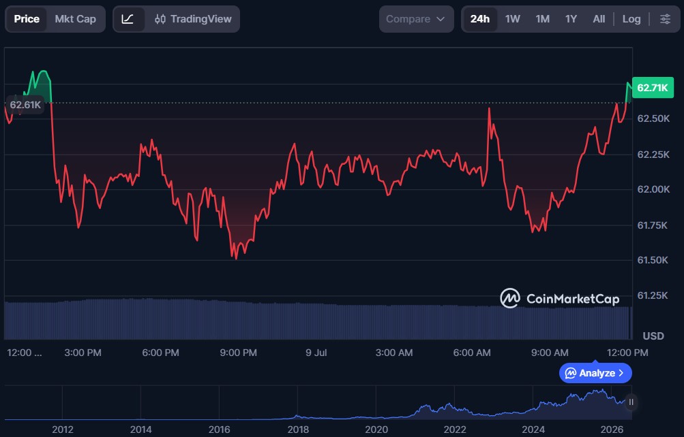Click the 6:00 AM time axis label
Viewport: 684px width, 437px height.
tap(471, 353)
